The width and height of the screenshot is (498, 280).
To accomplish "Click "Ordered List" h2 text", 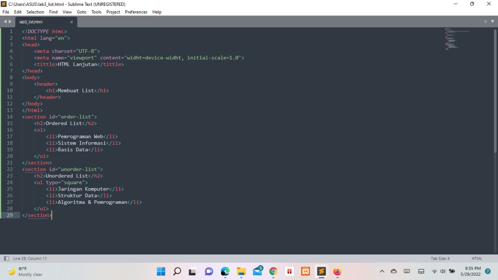I will (64, 123).
